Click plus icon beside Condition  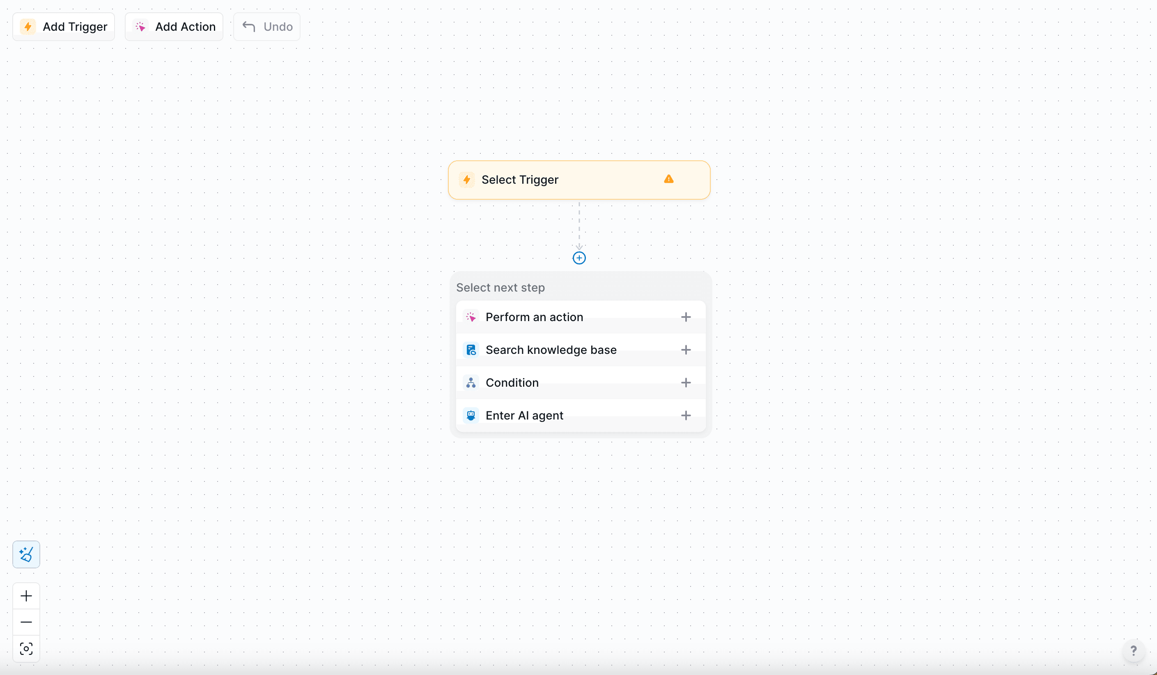[x=686, y=383]
